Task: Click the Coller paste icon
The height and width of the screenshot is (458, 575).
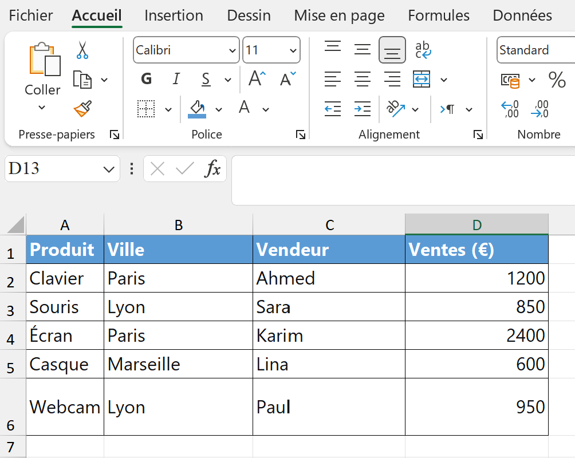Action: click(45, 59)
